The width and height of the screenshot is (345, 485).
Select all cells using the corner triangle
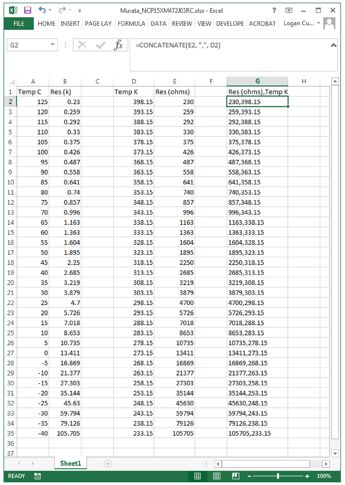[12, 82]
